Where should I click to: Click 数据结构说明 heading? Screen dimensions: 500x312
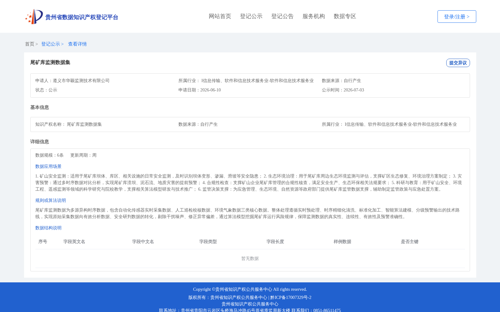(x=48, y=228)
